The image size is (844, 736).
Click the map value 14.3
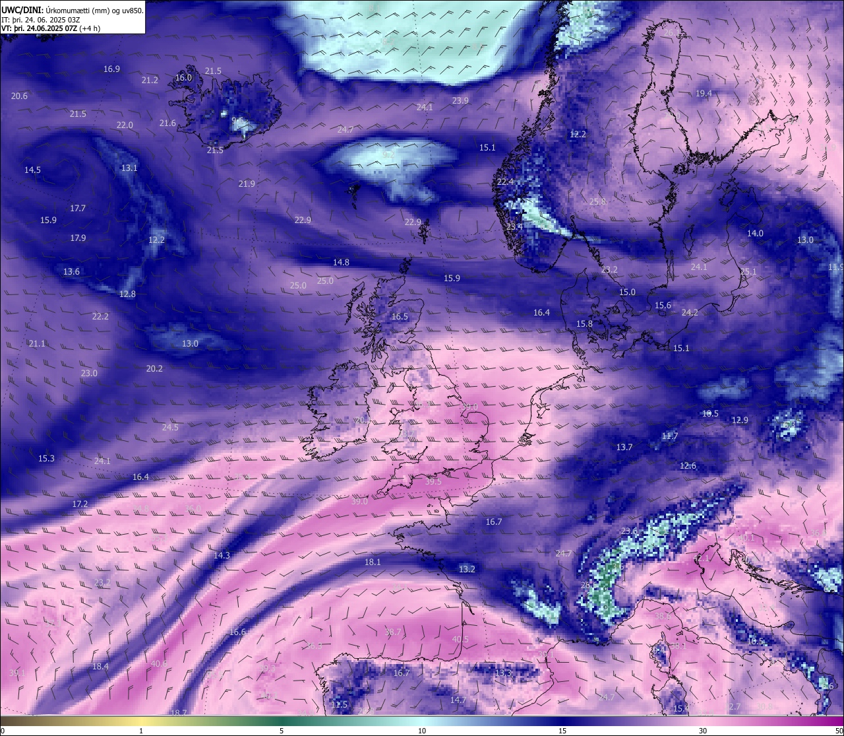pyautogui.click(x=222, y=556)
